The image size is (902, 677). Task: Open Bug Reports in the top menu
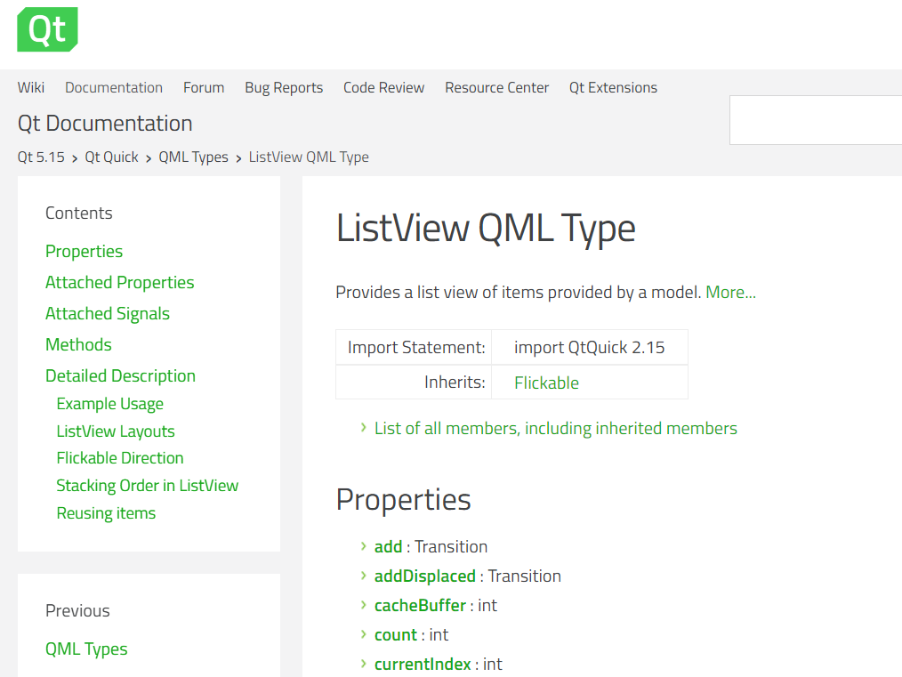pos(284,87)
